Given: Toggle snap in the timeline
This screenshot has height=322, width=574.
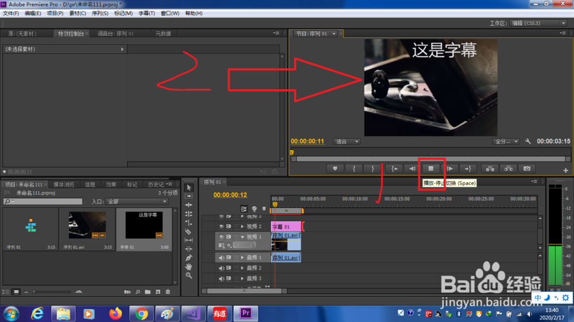Looking at the screenshot, I should (x=244, y=209).
